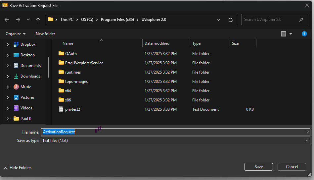Click the navigation pane scrollbar
The height and width of the screenshot is (180, 314).
coord(49,67)
